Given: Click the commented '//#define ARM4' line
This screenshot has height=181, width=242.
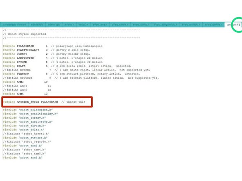Looking at the screenshot, I should (27, 86).
